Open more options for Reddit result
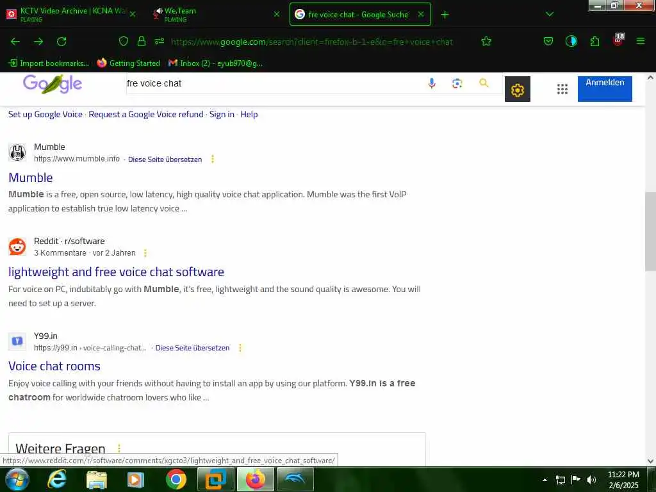Image resolution: width=656 pixels, height=492 pixels. [x=145, y=253]
